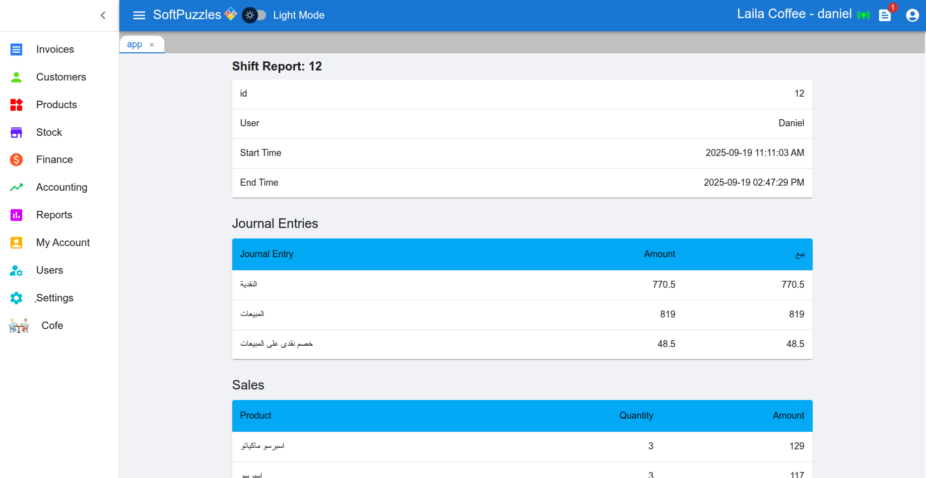Viewport: 926px width, 478px height.
Task: Toggle the Light Mode switch
Action: (254, 15)
